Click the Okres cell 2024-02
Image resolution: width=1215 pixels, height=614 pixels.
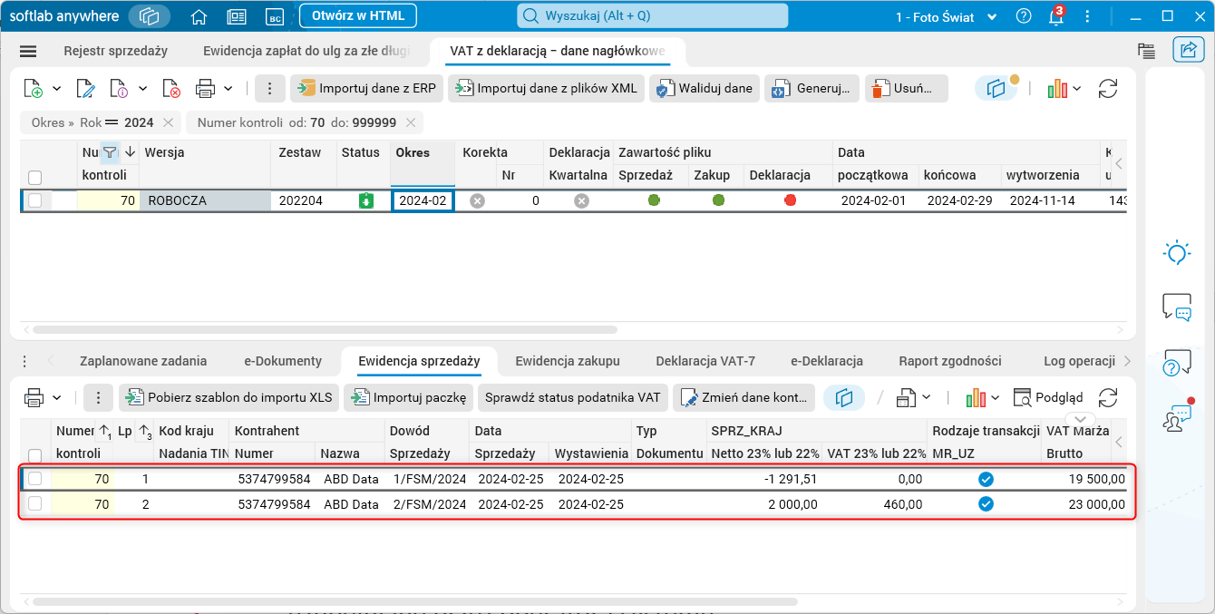coord(423,200)
